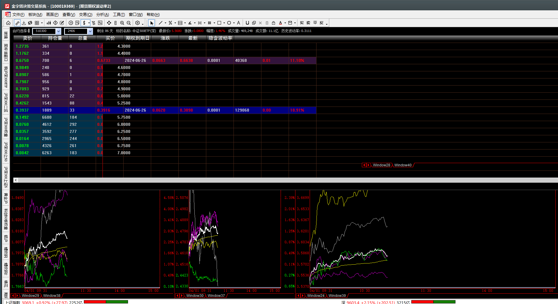Select the line drawing tool
Viewport: 558px width, 304px height.
point(161,23)
